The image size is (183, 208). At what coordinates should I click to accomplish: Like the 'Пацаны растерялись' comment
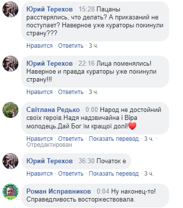[x=39, y=46]
